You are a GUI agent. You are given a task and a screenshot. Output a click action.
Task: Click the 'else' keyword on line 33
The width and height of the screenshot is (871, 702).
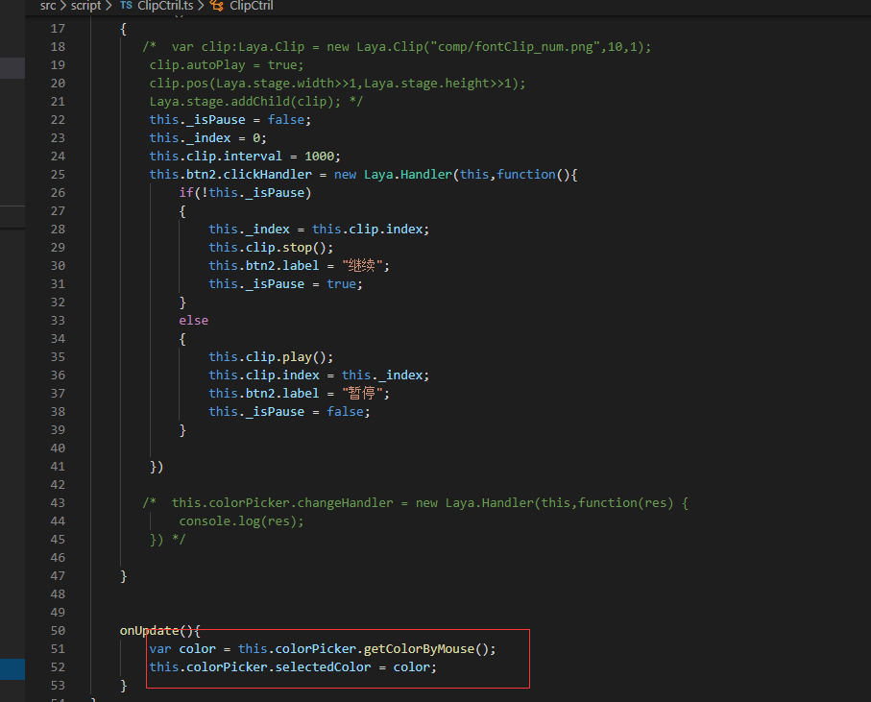[x=193, y=321]
